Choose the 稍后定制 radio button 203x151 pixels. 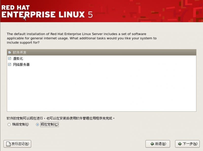click(x=9, y=124)
